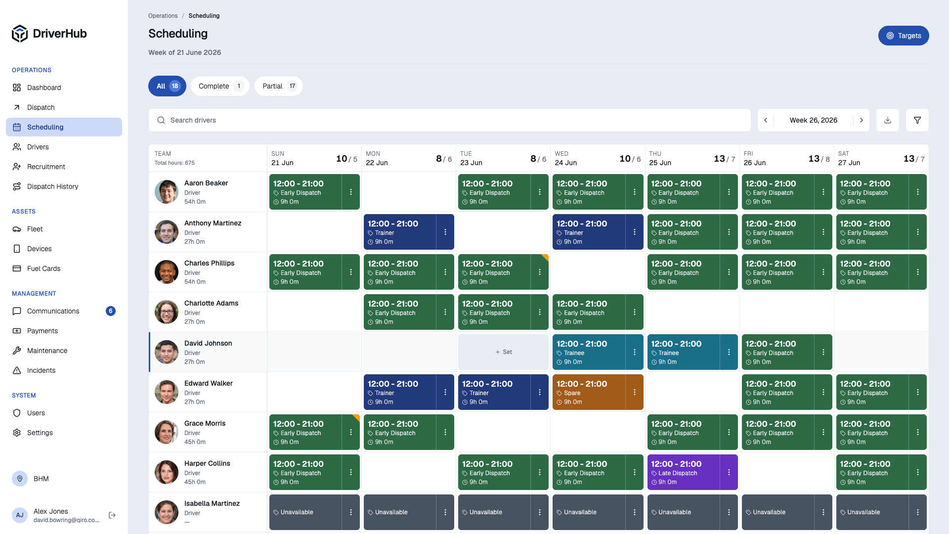Click Anthony Martinez's Wednesday Trainer shift
Screen dimensions: 949x534
click(589, 232)
